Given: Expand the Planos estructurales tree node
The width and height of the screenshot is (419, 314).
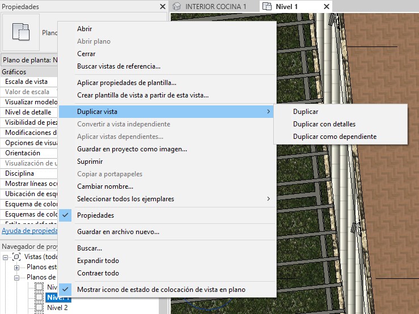Looking at the screenshot, I should pyautogui.click(x=16, y=267).
